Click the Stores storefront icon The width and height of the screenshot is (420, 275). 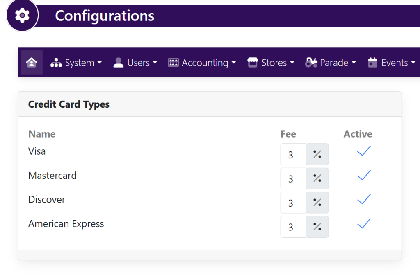click(252, 63)
